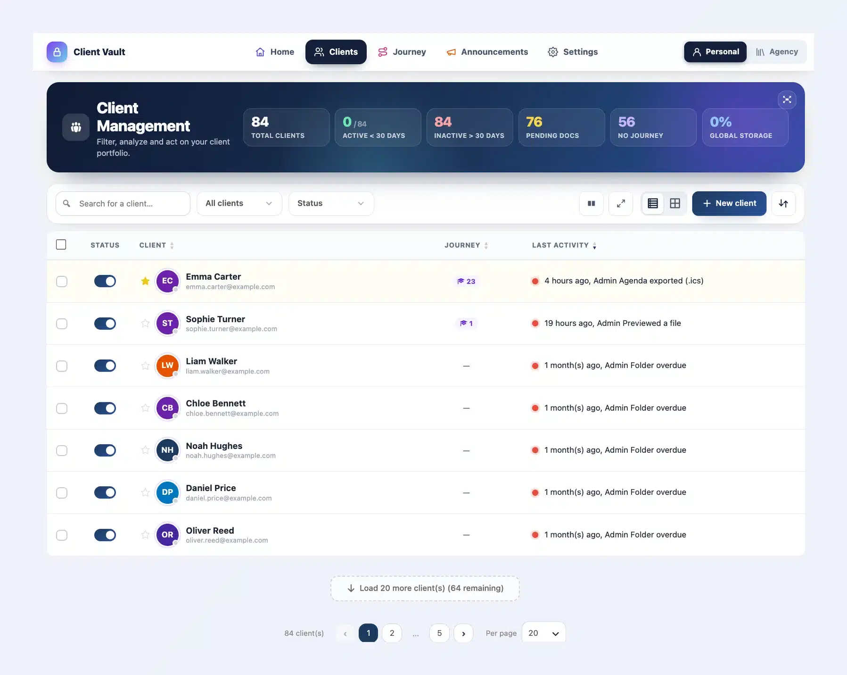Switch to Agency mode

[777, 52]
